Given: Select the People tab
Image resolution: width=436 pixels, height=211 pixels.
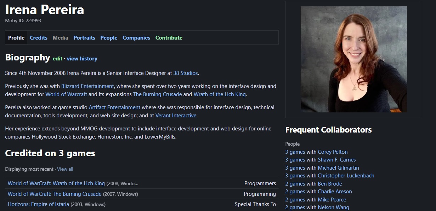Looking at the screenshot, I should 109,38.
